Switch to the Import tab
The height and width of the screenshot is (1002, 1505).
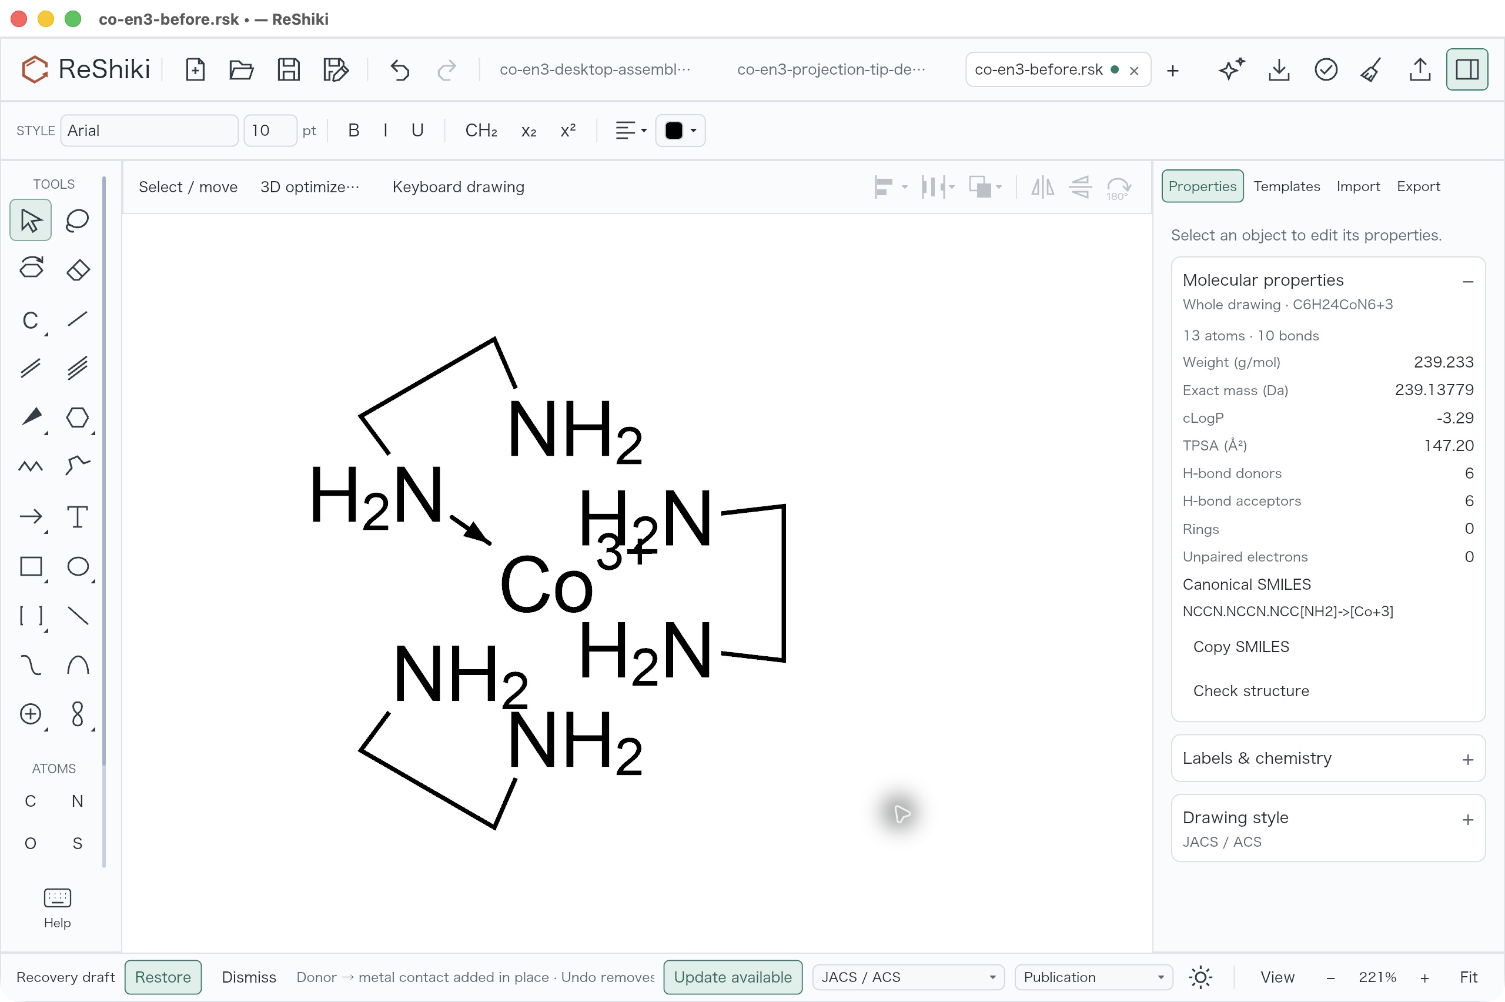(x=1358, y=186)
